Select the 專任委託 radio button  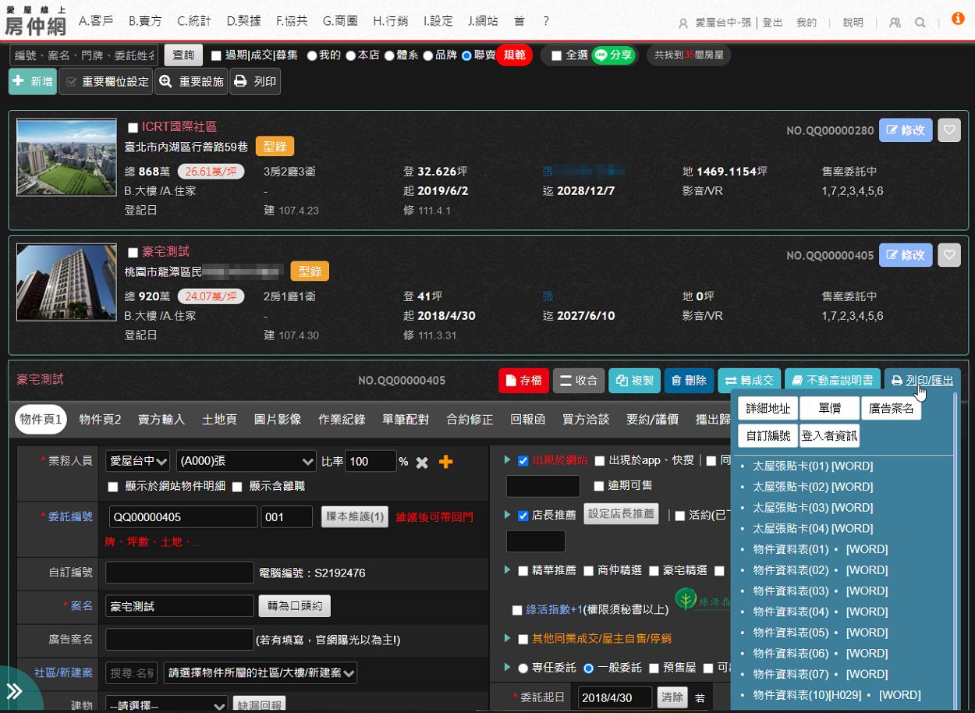pyautogui.click(x=523, y=668)
